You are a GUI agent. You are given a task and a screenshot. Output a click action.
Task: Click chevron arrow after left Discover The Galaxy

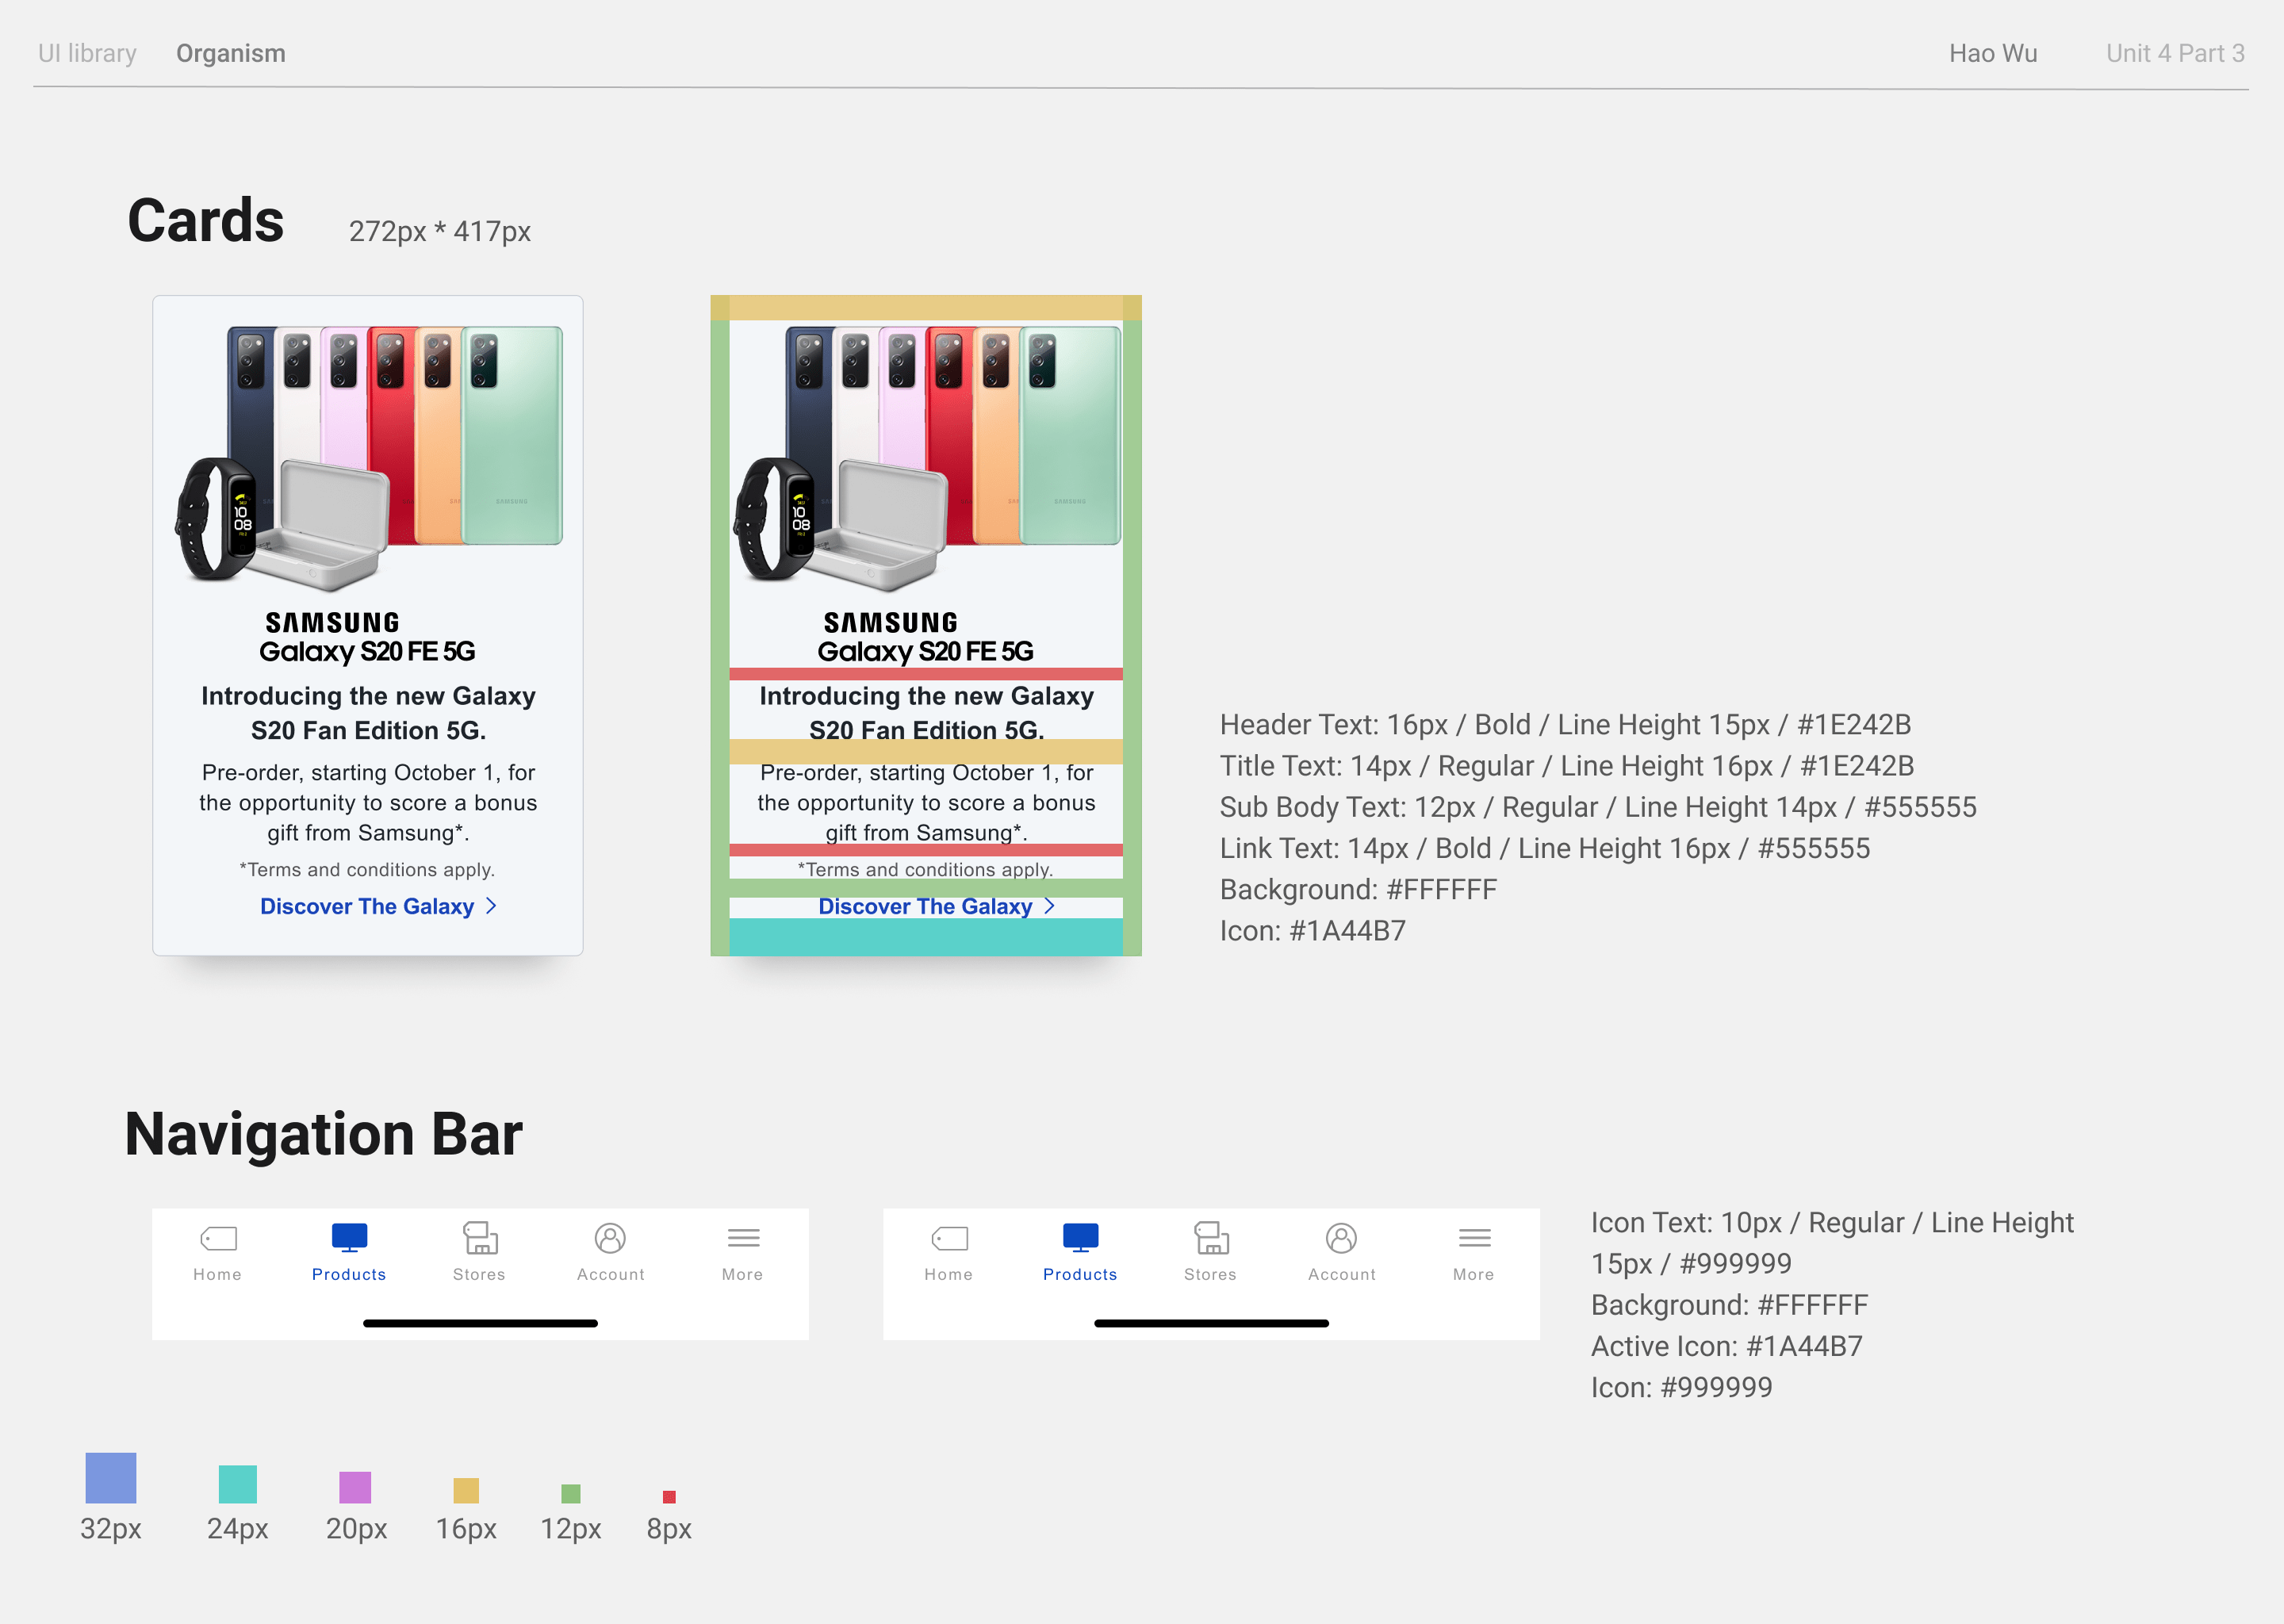pos(491,906)
